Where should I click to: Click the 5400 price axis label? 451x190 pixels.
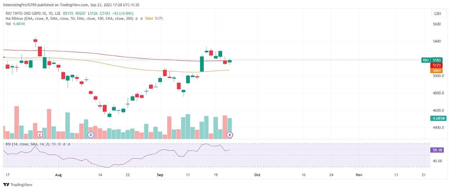tap(437, 41)
